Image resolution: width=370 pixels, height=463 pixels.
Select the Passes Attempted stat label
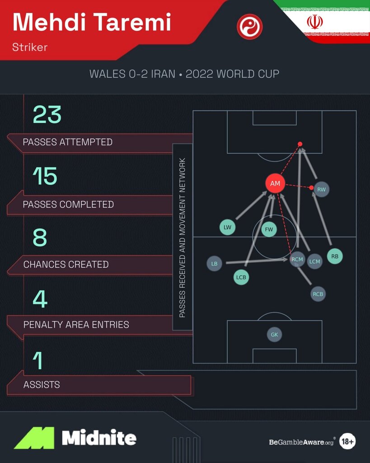point(68,142)
